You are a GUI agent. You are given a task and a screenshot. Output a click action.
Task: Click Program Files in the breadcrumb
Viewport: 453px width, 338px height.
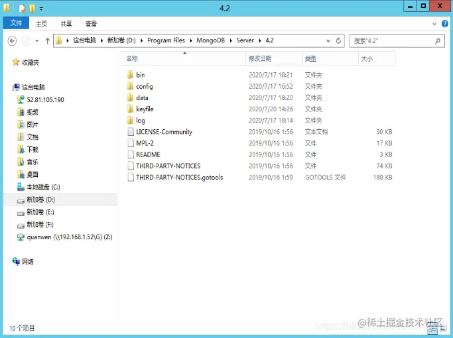(x=166, y=40)
